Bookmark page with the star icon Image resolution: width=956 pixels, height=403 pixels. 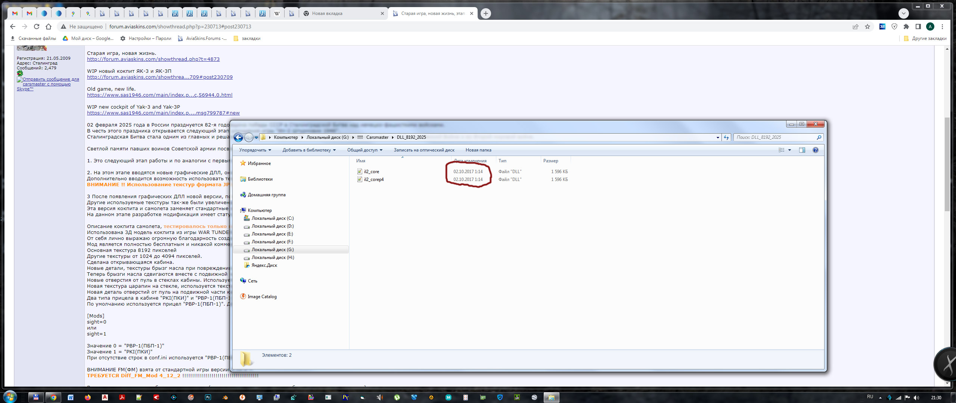[x=867, y=26]
